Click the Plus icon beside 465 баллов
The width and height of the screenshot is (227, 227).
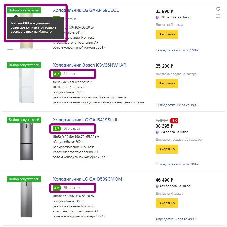[x=157, y=186]
